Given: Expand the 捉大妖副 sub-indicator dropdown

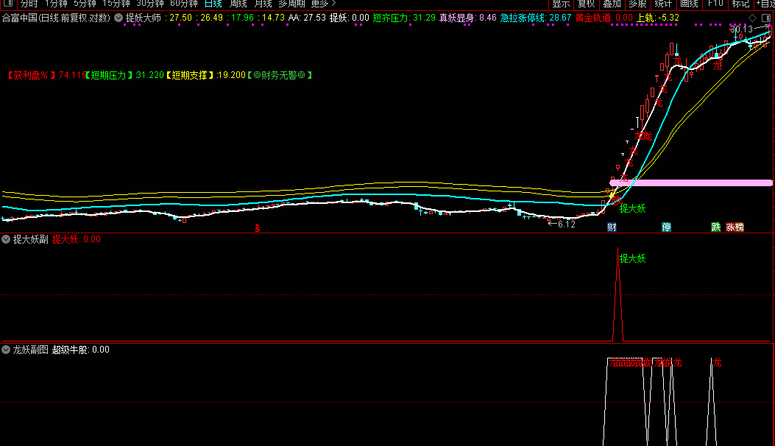Looking at the screenshot, I should 6,239.
